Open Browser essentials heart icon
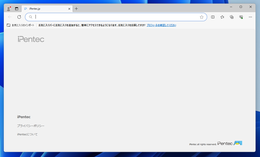Image resolution: width=260 pixels, height=157 pixels. coord(241,17)
